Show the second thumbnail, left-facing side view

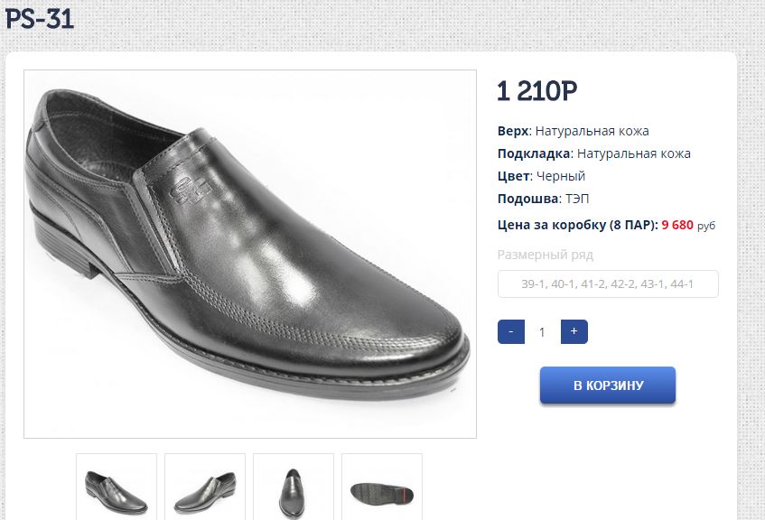pyautogui.click(x=205, y=488)
